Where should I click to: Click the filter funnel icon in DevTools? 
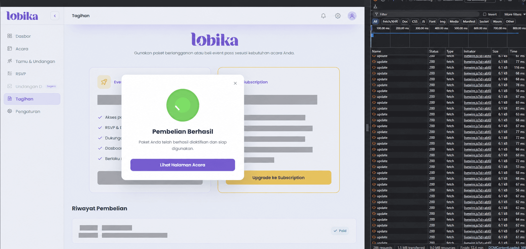(376, 14)
